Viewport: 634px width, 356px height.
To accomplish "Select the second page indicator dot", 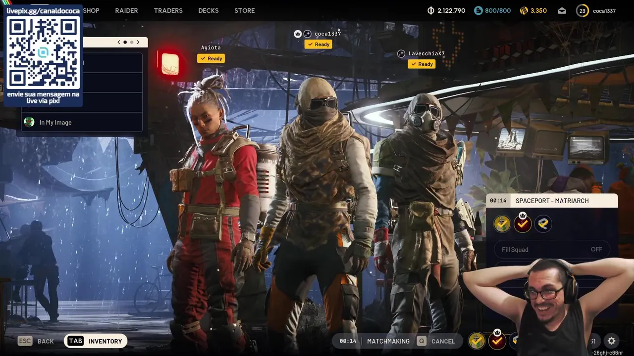I will click(131, 42).
